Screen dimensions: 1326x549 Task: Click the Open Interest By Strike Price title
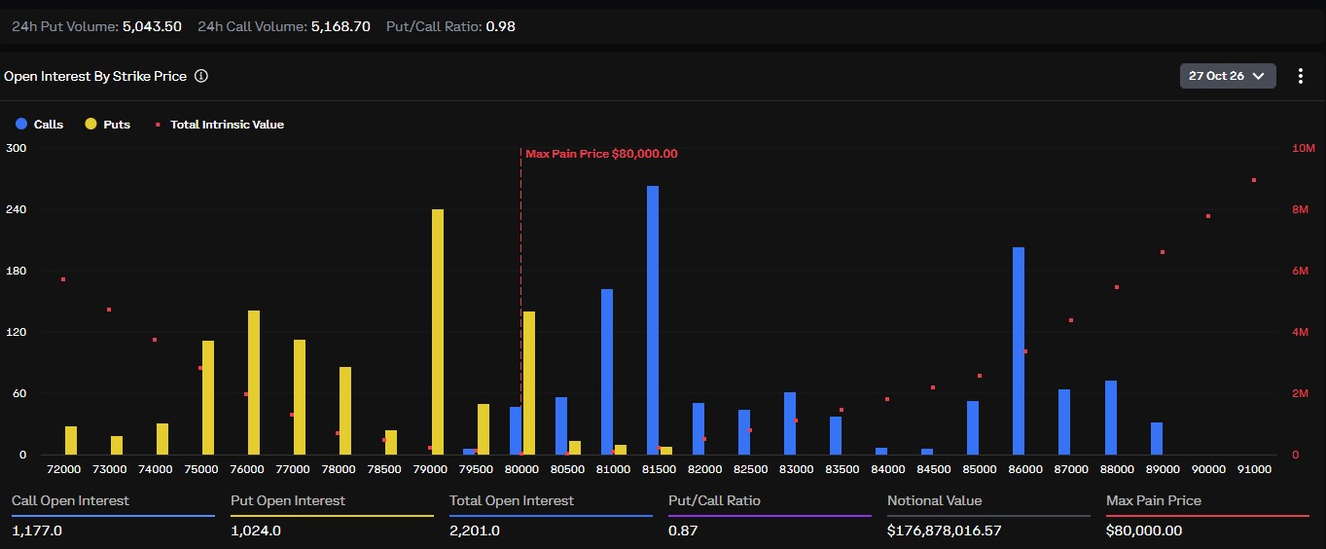pyautogui.click(x=95, y=76)
